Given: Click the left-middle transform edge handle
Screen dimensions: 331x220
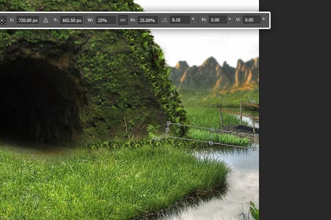Looking at the screenshot, I should click(x=167, y=129).
